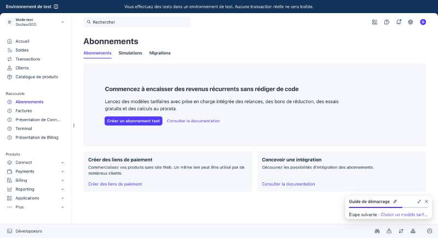This screenshot has height=238, width=438.
Task: Open the notifications bell
Action: coord(399,22)
